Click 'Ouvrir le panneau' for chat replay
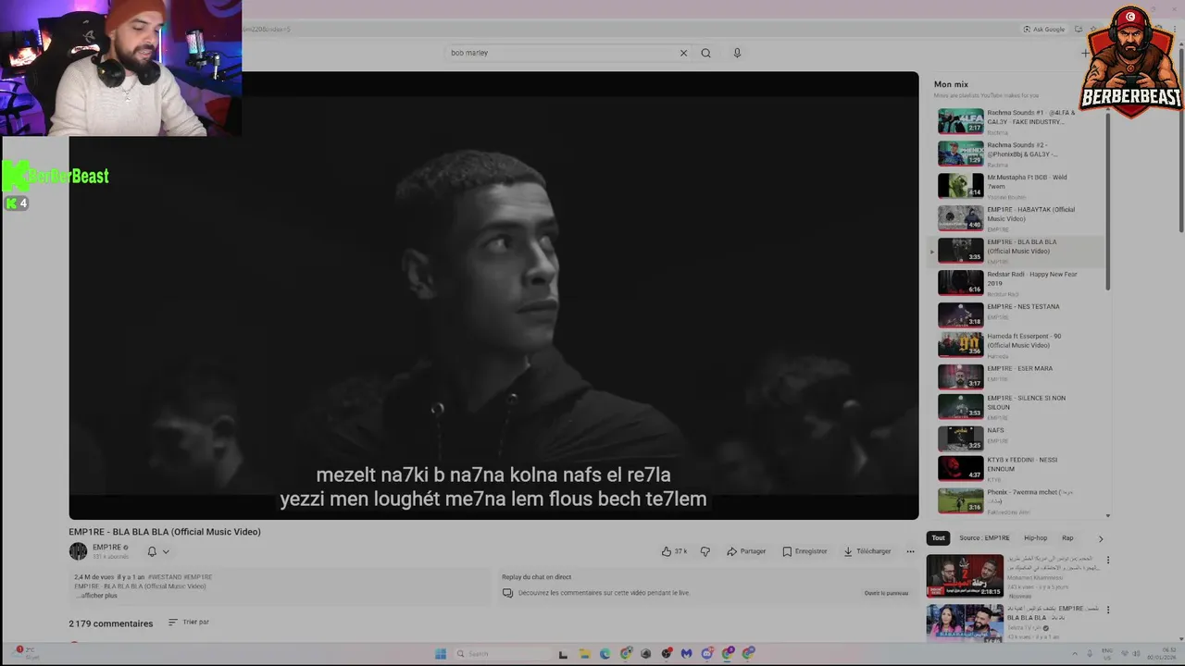 pos(886,593)
